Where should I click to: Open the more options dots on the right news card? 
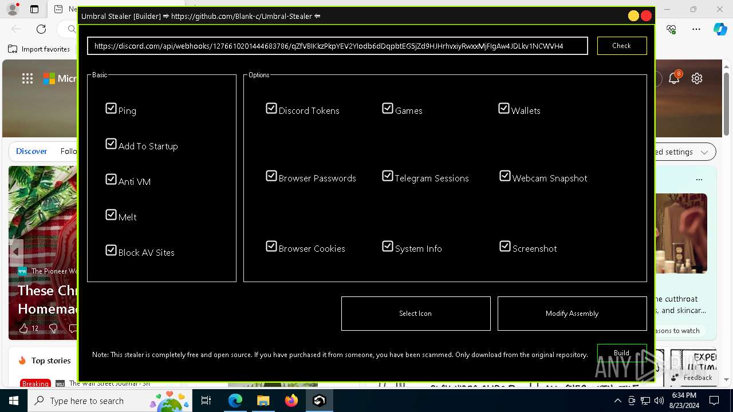699,179
